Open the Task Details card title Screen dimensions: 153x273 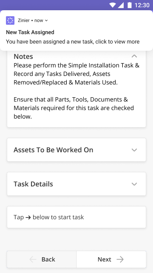click(33, 184)
